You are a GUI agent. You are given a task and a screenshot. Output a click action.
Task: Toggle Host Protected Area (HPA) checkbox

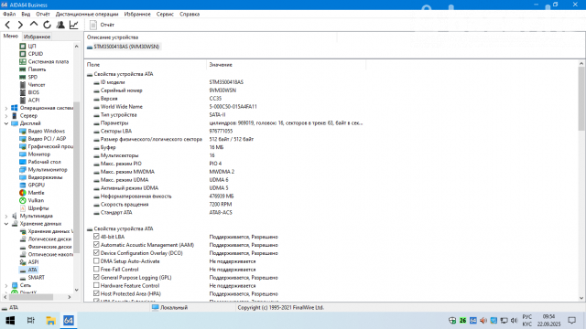tap(96, 293)
